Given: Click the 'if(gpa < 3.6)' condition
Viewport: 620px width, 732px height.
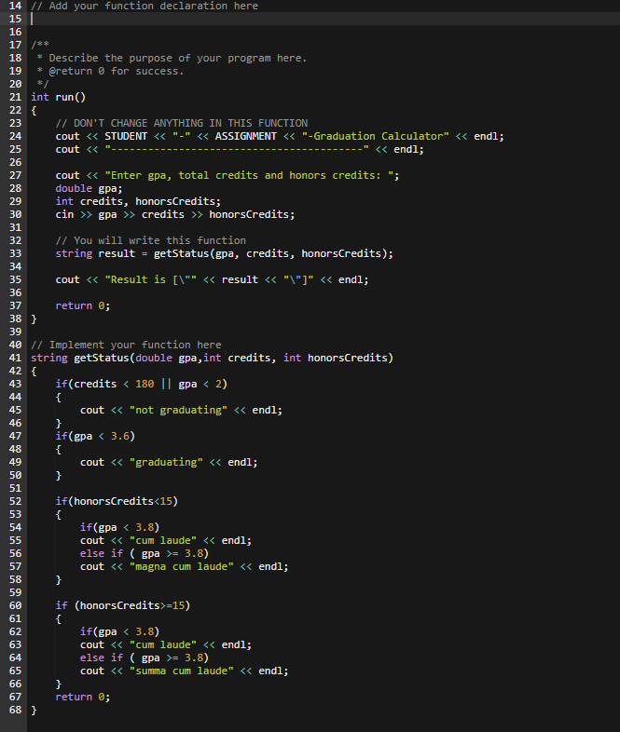Looking at the screenshot, I should (x=95, y=437).
